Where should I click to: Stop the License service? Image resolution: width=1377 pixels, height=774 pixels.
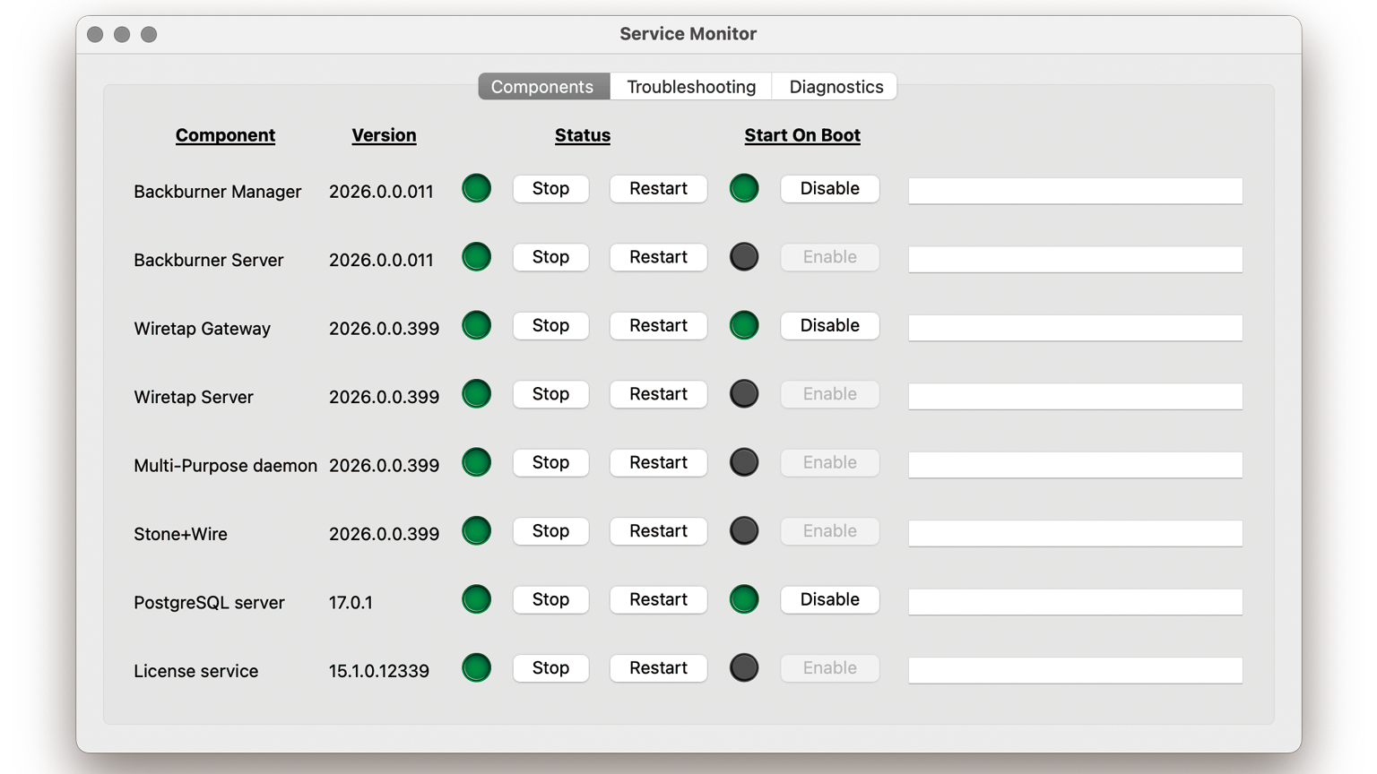pyautogui.click(x=550, y=668)
